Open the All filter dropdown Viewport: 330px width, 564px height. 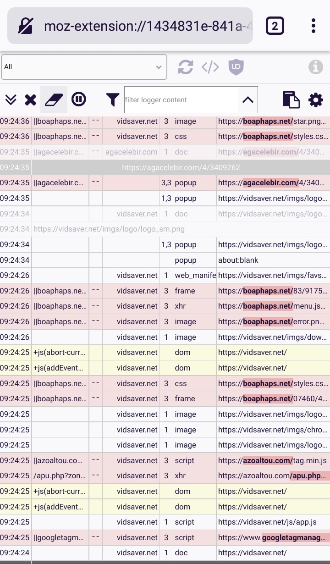click(x=84, y=67)
